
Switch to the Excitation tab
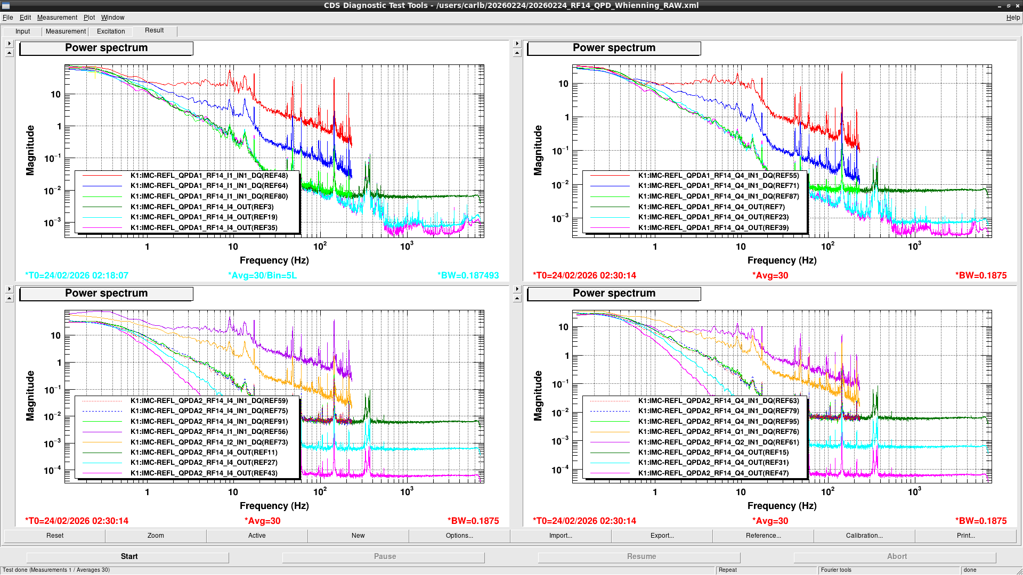click(111, 31)
